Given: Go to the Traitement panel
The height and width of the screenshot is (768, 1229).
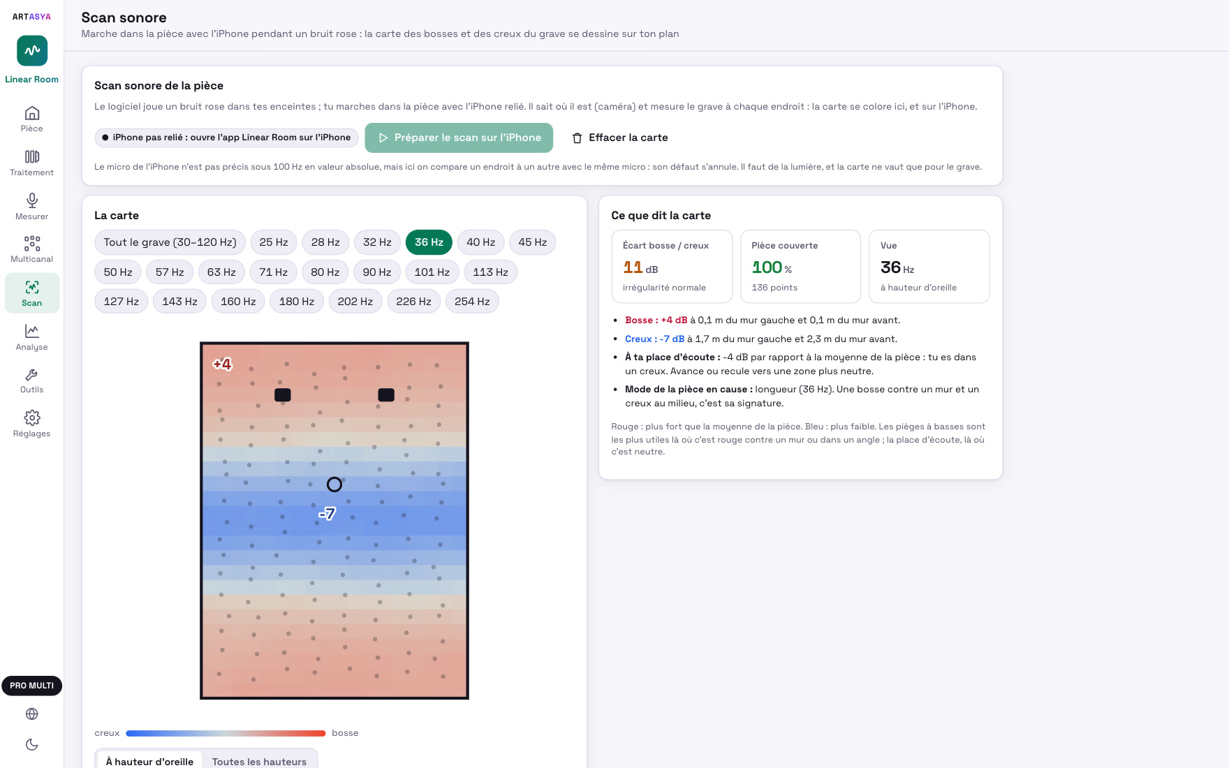Looking at the screenshot, I should click(x=32, y=163).
